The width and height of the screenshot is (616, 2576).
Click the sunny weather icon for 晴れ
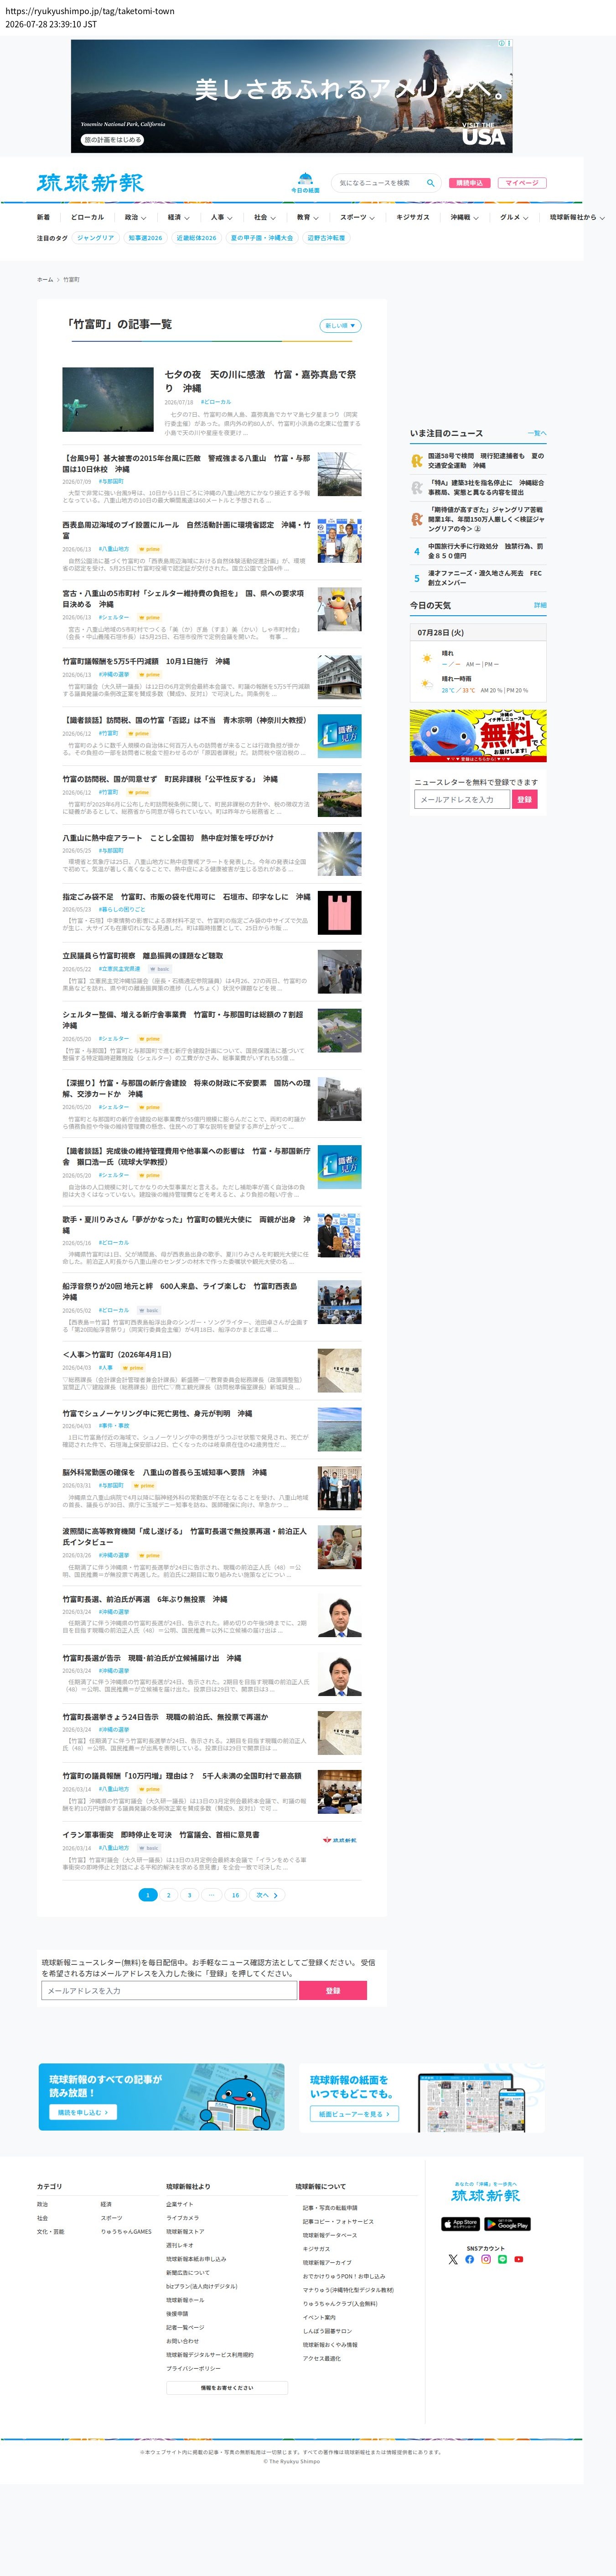click(426, 658)
